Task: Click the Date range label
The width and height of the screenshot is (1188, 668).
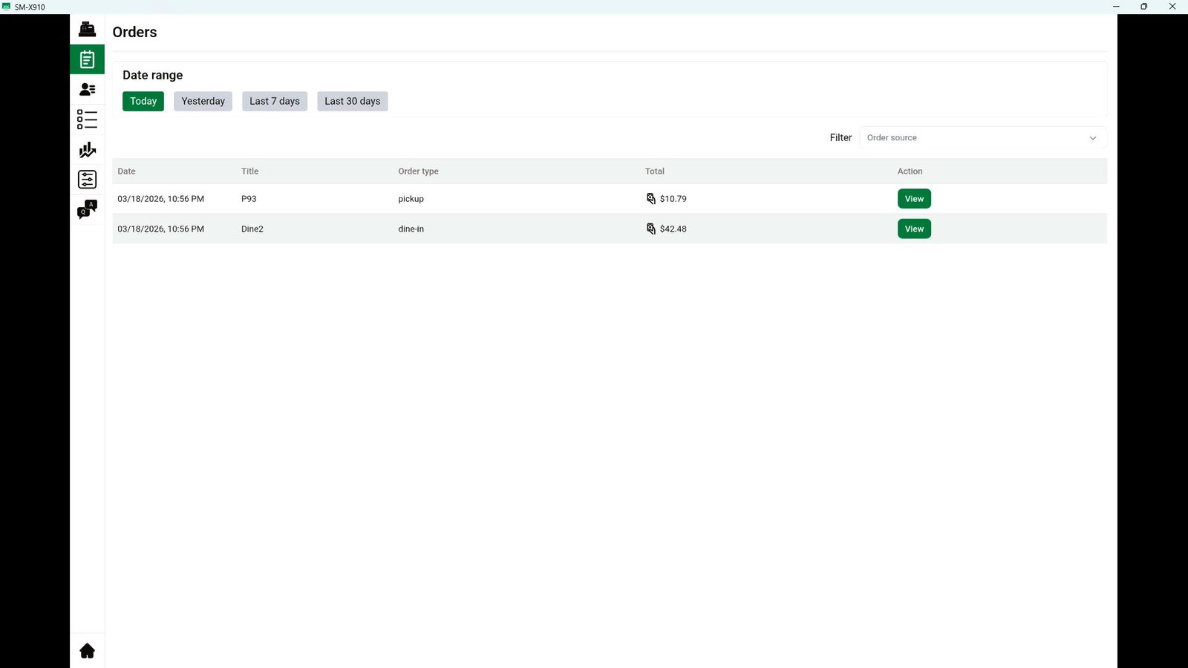Action: (x=152, y=75)
